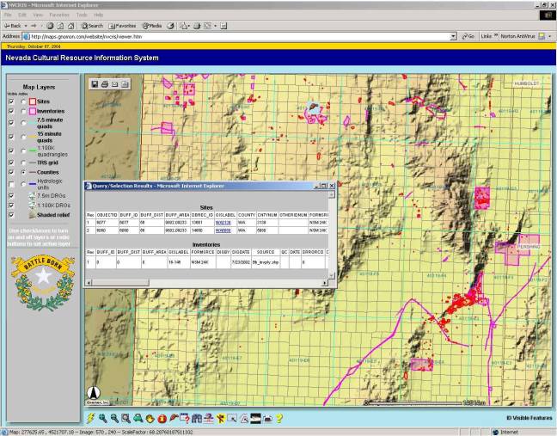Enable the Hydrologic units layer checkbox
The image size is (557, 436).
pyautogui.click(x=10, y=184)
